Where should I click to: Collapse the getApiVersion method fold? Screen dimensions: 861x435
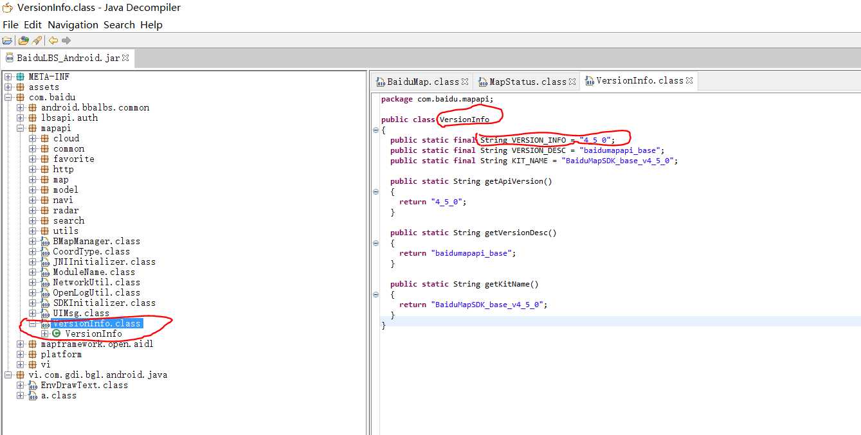[x=376, y=191]
